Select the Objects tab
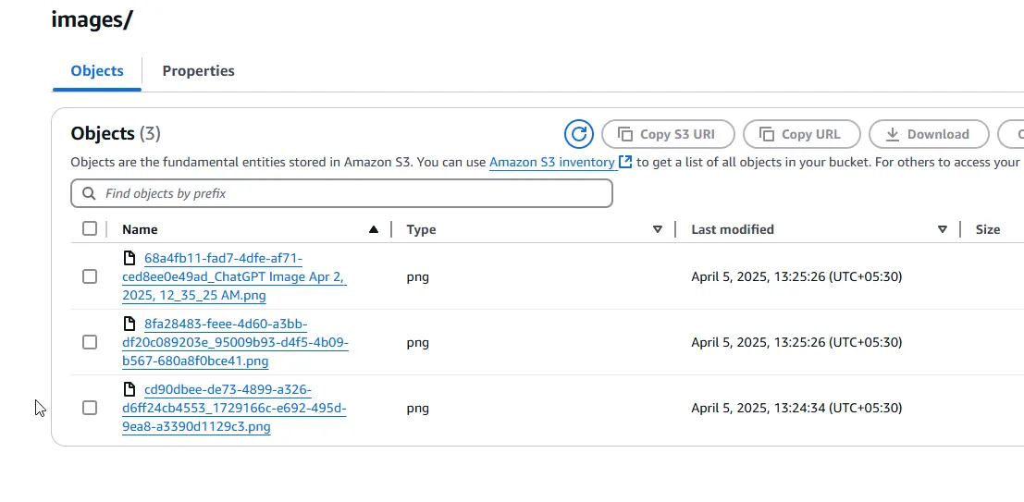This screenshot has width=1024, height=502. [97, 71]
